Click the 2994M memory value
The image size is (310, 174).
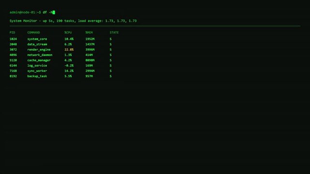pos(90,71)
